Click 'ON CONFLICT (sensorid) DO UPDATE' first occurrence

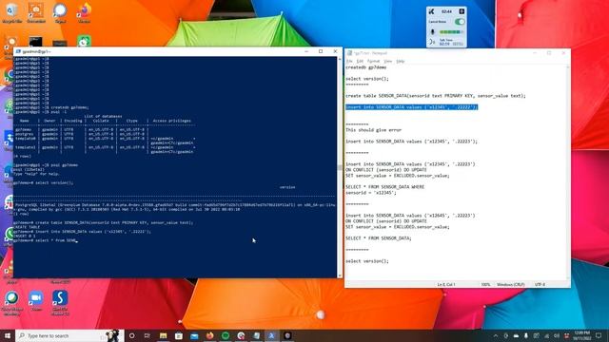(x=386, y=170)
